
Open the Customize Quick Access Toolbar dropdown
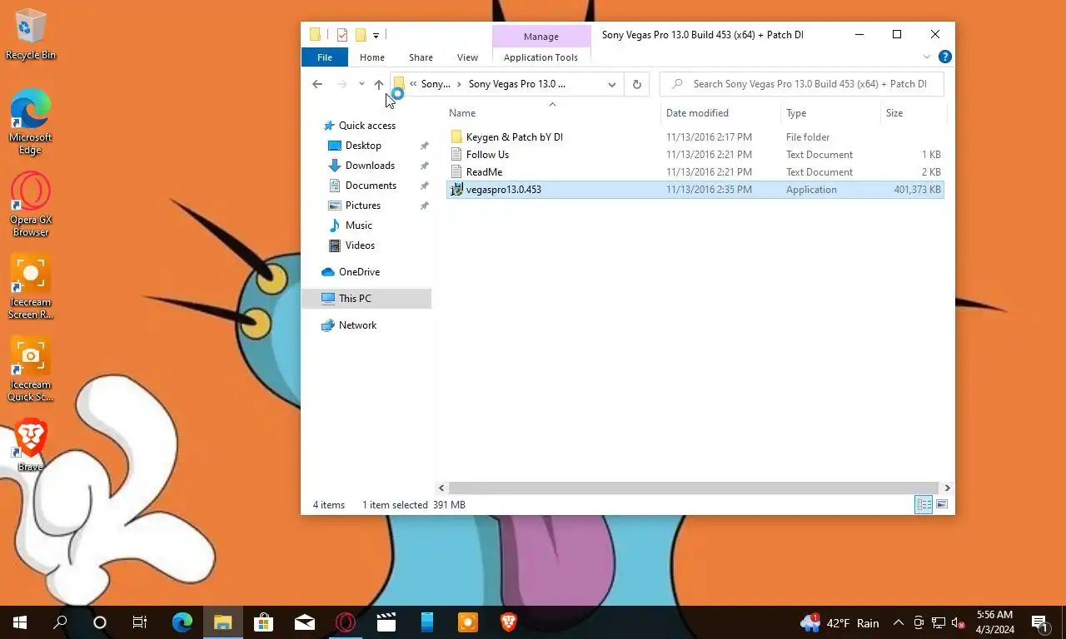tap(376, 35)
